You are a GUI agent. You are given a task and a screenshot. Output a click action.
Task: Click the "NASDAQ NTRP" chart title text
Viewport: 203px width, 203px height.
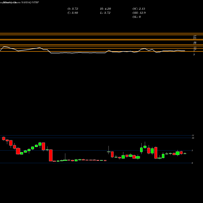click(x=30, y=2)
